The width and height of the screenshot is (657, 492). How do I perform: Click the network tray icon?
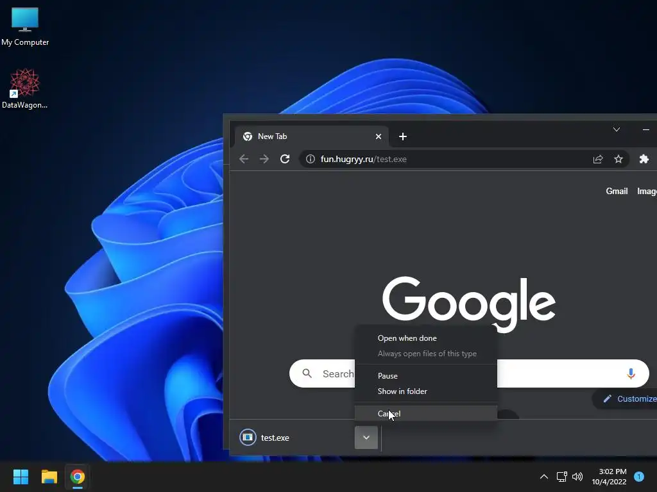[561, 477]
